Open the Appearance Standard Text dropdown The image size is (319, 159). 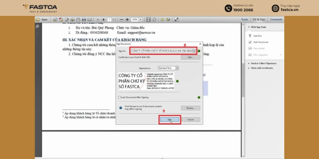click(177, 68)
